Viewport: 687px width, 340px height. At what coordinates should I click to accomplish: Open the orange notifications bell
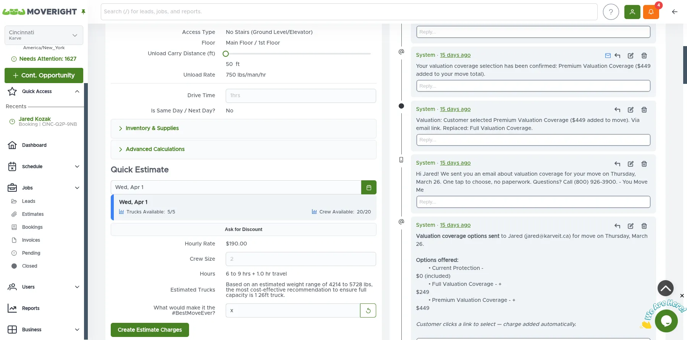pos(651,12)
